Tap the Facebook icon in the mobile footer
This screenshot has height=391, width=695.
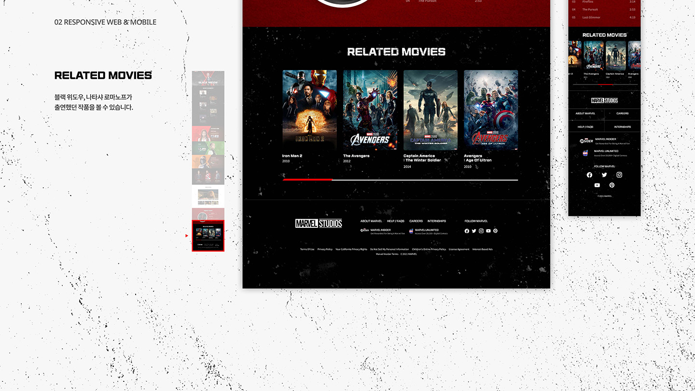(589, 175)
